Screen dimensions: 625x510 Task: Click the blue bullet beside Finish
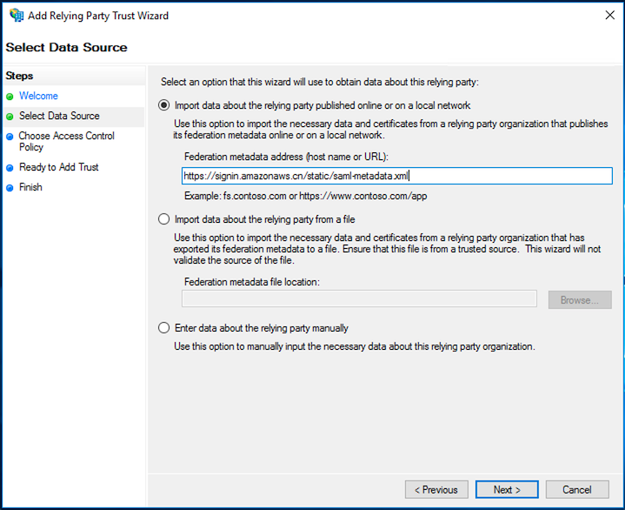(10, 188)
